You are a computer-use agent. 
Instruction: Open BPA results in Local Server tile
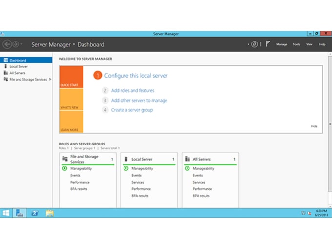click(x=140, y=196)
